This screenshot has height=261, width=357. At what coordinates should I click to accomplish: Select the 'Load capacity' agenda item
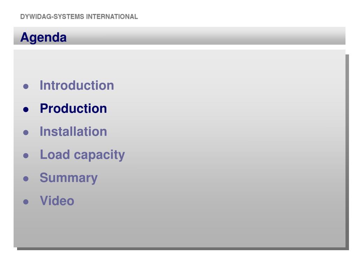(x=82, y=155)
